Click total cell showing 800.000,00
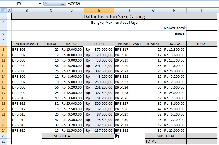The height and width of the screenshot is (145, 219). coord(99,103)
